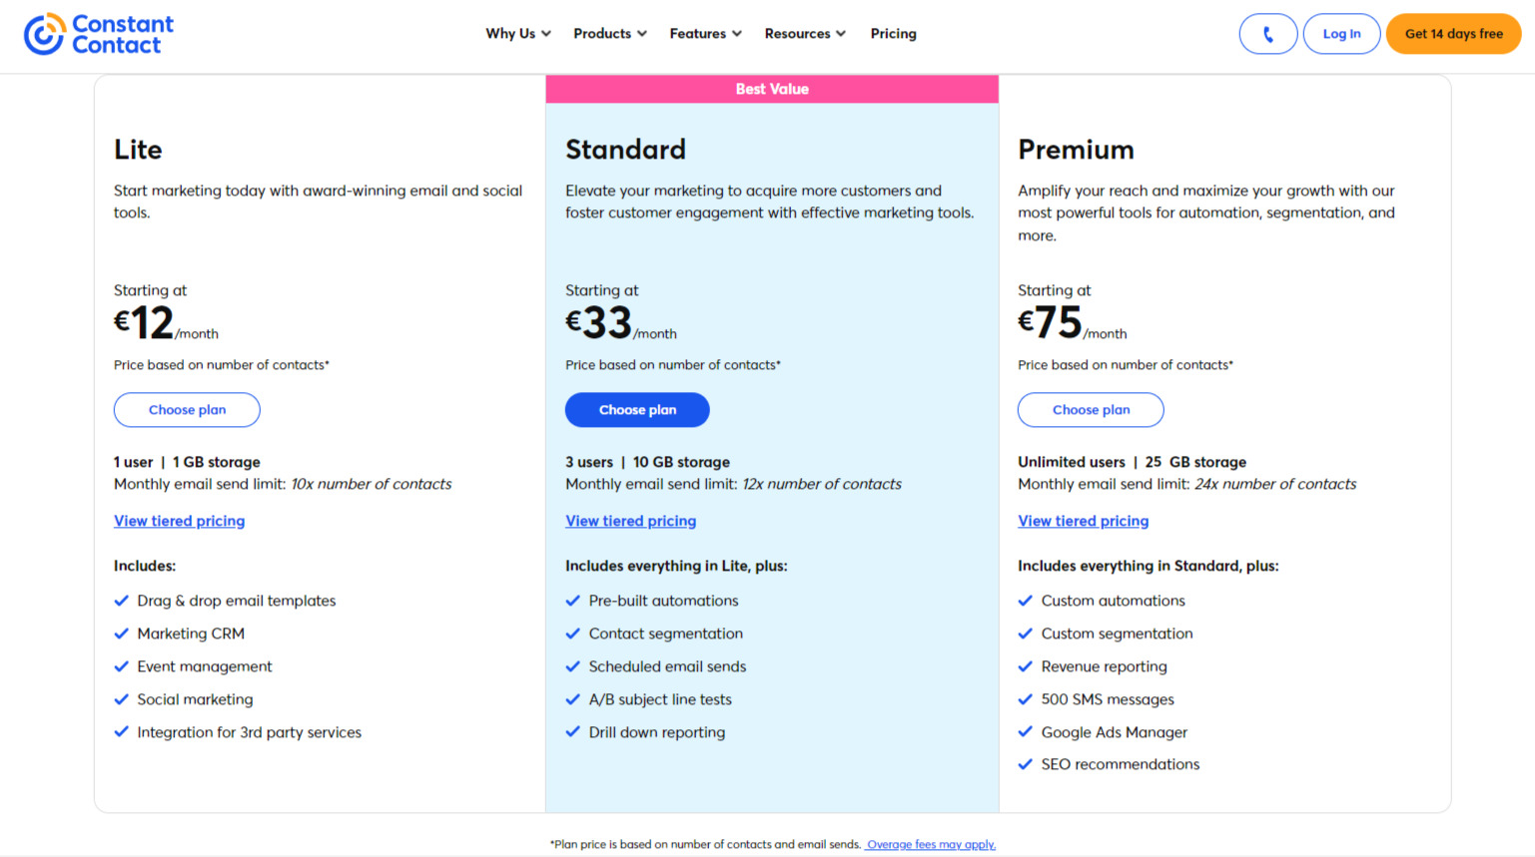Open the Resources navigation menu
This screenshot has height=857, width=1535.
(x=805, y=34)
